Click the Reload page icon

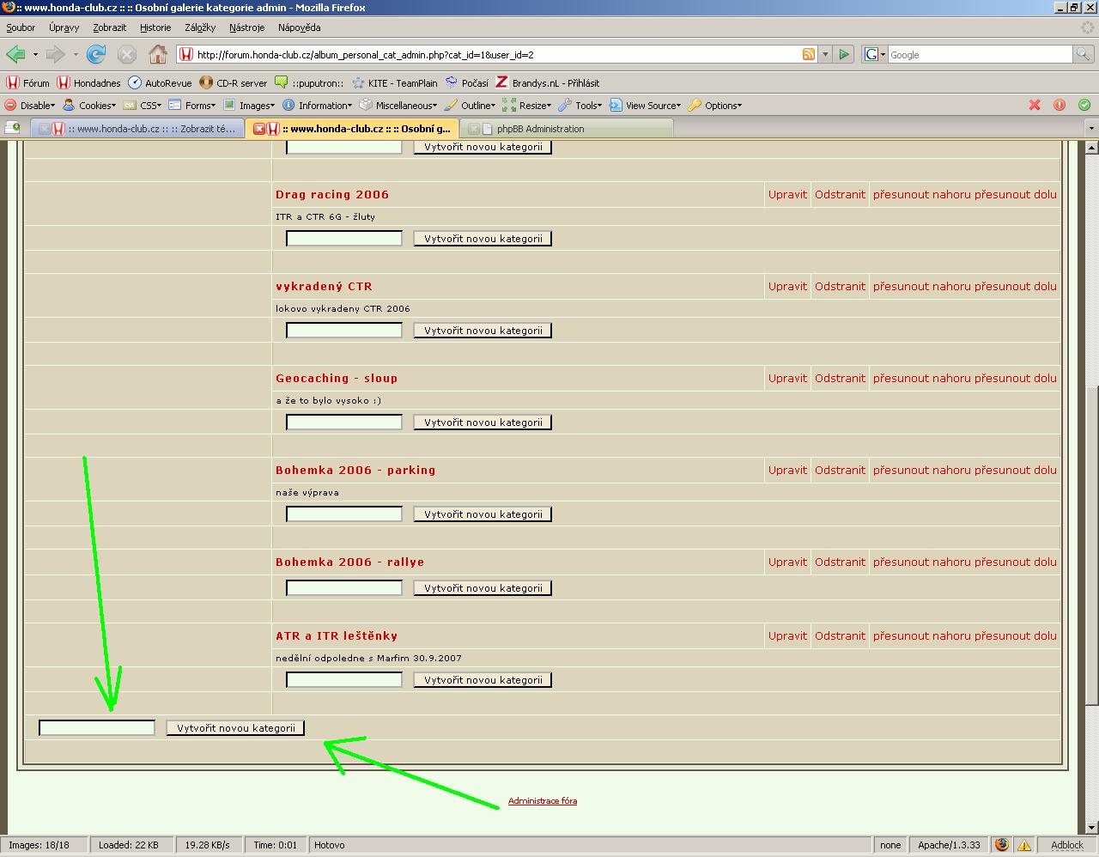[96, 55]
